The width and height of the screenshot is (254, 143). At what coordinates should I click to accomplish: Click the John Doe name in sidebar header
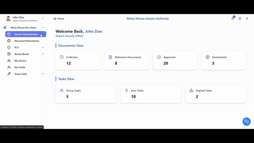18,17
